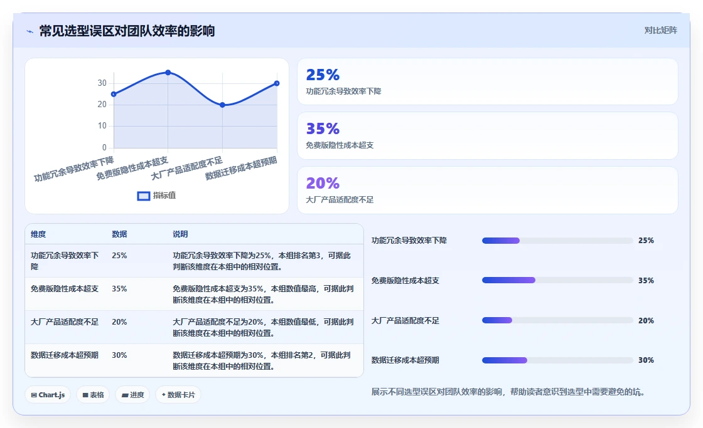Click the lightning icon beside the title

click(x=30, y=31)
